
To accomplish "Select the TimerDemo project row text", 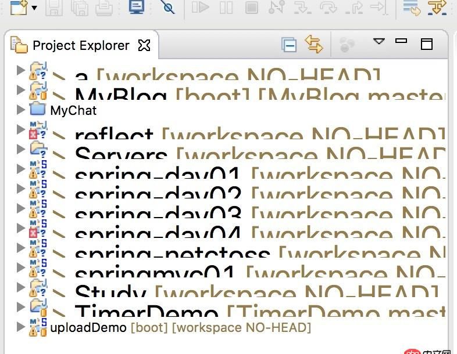I will click(260, 310).
